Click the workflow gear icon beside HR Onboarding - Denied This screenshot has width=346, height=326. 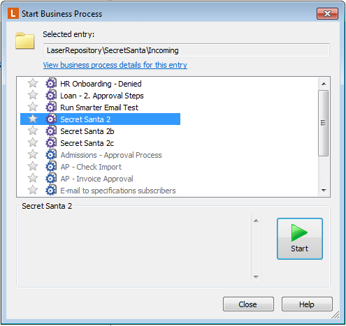click(x=51, y=83)
